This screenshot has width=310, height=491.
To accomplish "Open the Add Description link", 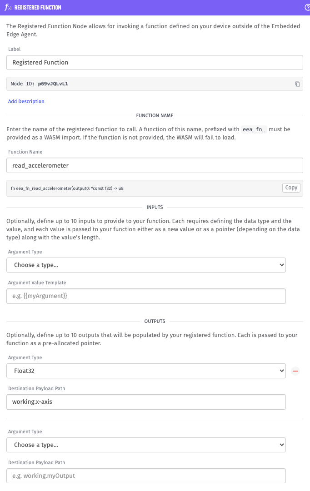I will click(x=26, y=101).
